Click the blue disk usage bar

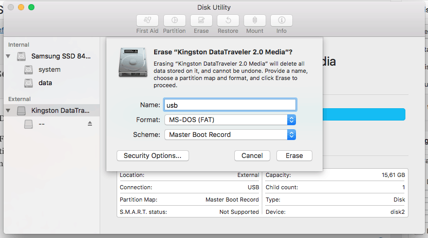click(364, 114)
